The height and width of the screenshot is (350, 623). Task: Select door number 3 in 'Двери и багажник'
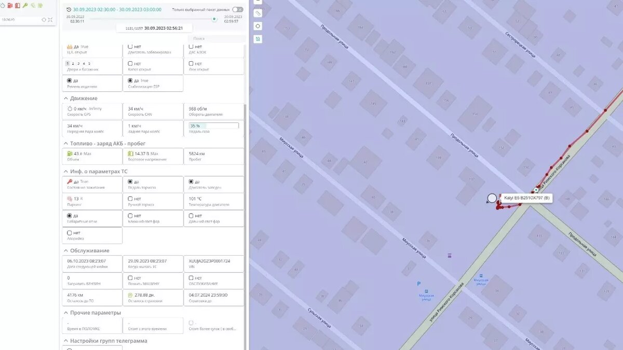78,63
